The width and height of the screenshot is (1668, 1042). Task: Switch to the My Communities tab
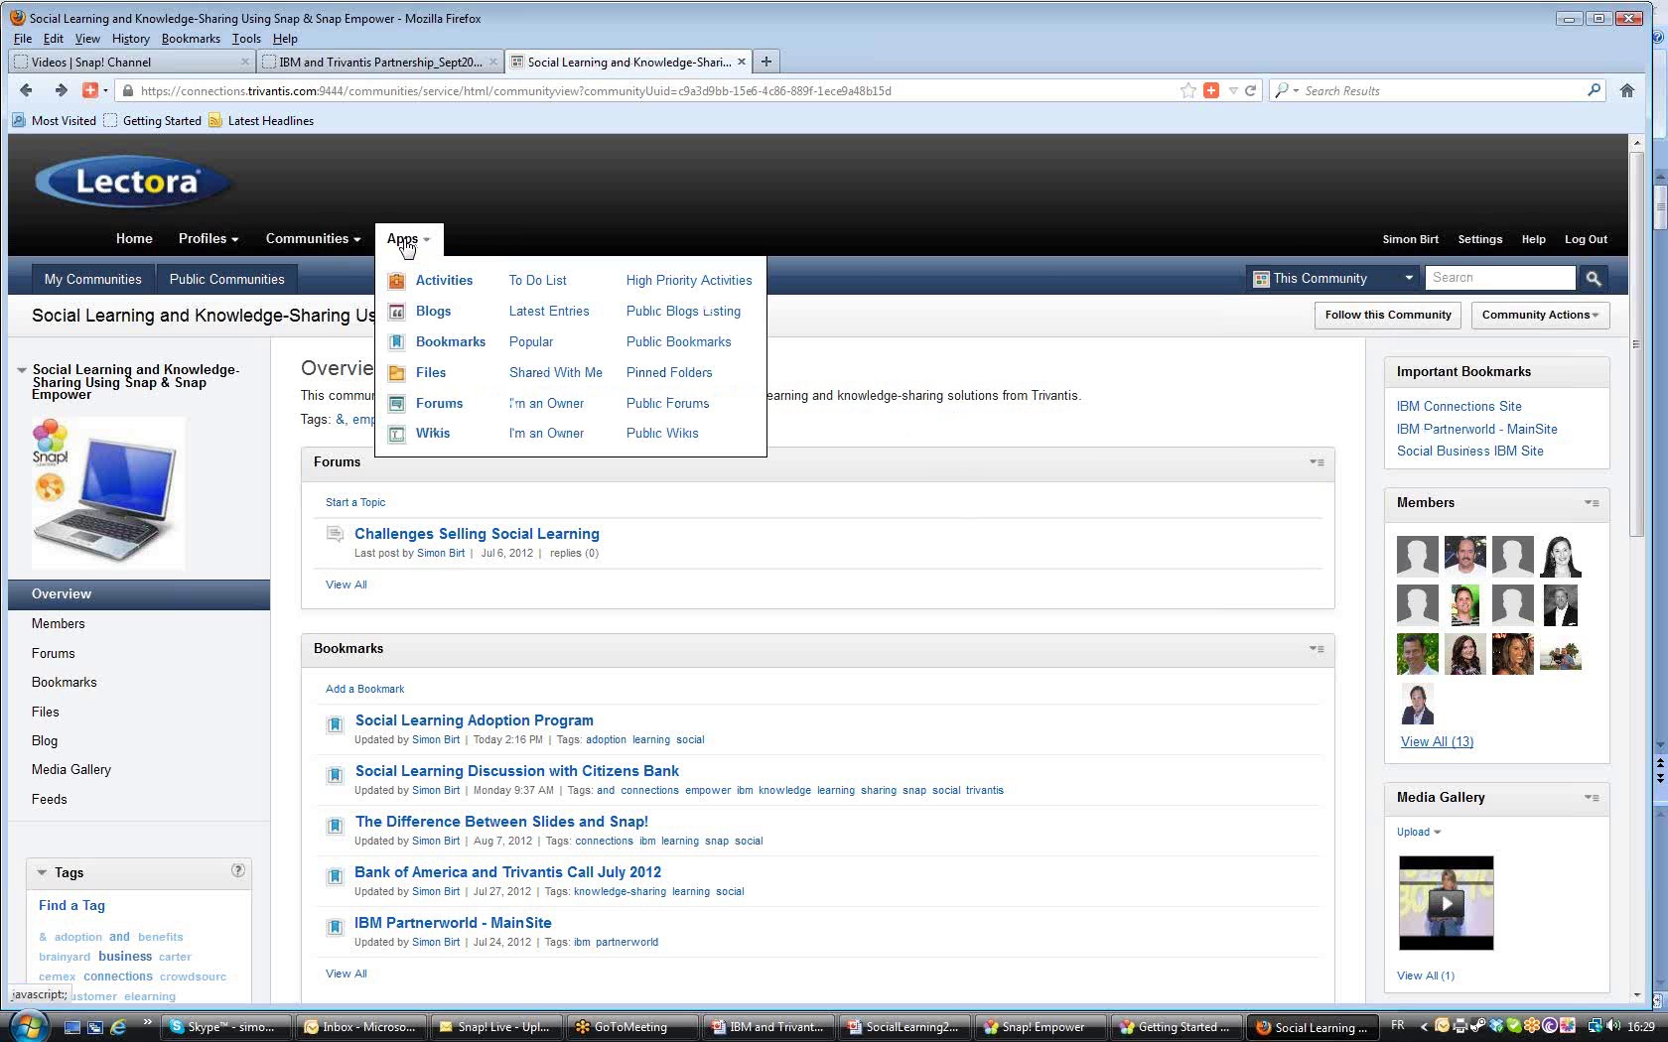92,280
